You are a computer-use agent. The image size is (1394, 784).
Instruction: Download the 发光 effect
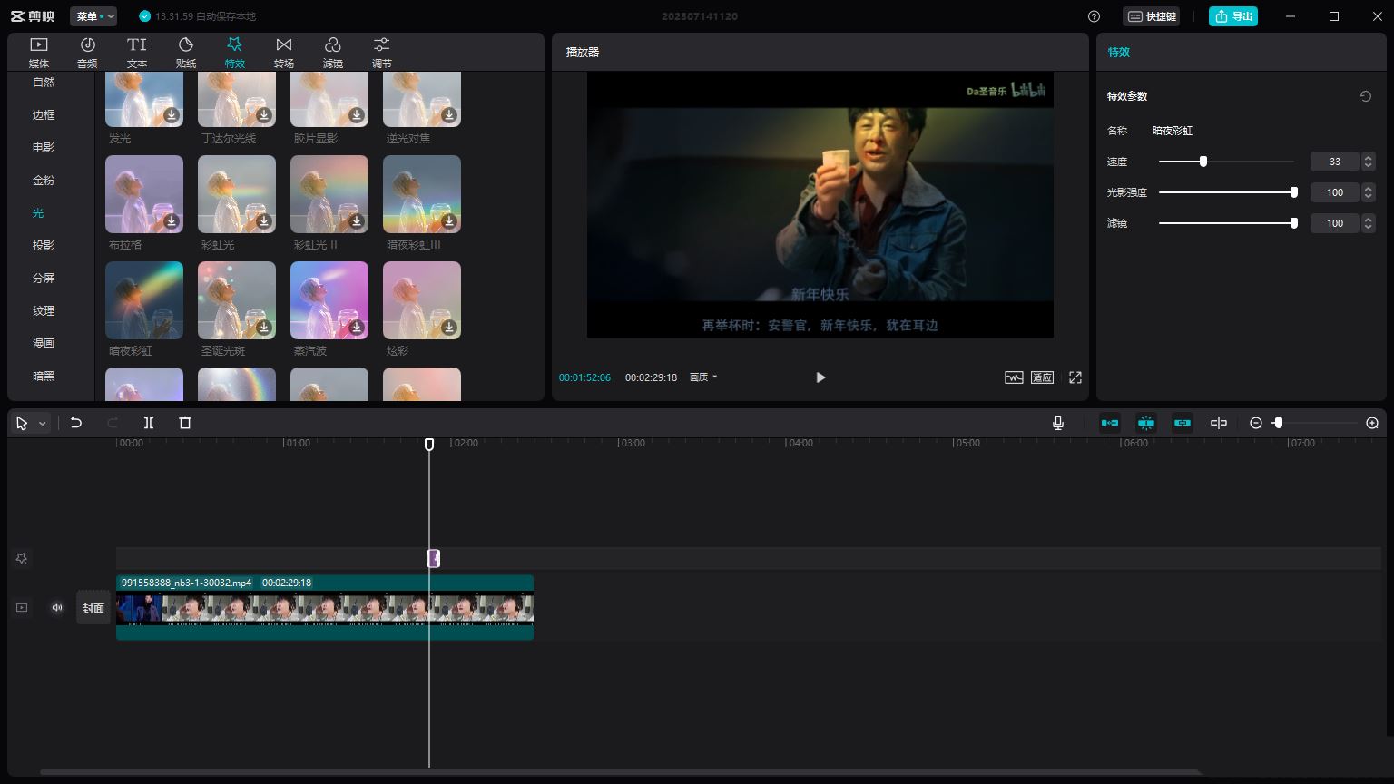tap(172, 115)
